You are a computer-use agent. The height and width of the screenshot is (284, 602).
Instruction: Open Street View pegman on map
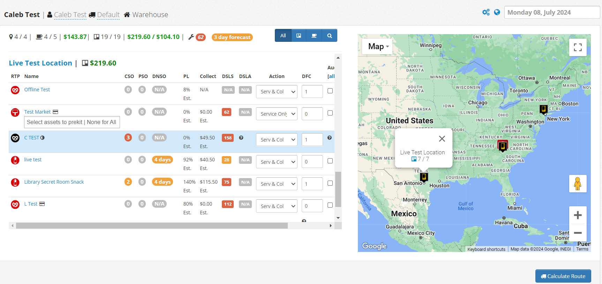pos(578,184)
